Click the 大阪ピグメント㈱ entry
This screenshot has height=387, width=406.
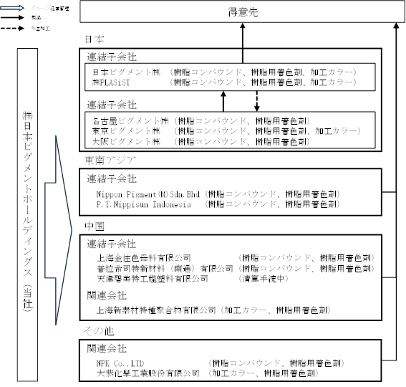coord(126,141)
